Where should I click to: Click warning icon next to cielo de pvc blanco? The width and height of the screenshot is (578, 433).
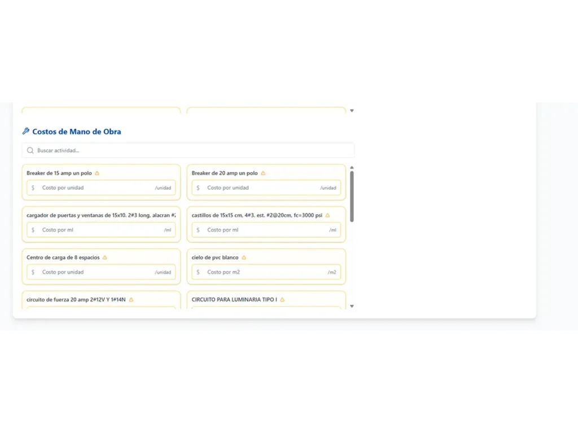click(x=244, y=257)
